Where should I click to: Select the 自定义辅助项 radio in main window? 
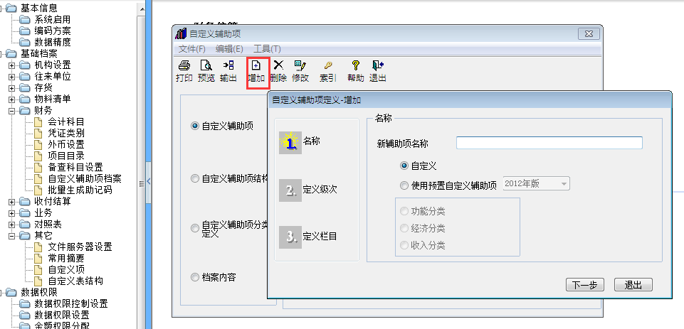click(195, 126)
